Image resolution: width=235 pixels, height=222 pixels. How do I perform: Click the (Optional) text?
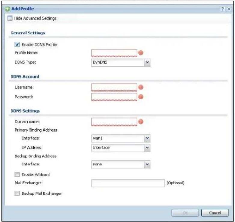(175, 183)
